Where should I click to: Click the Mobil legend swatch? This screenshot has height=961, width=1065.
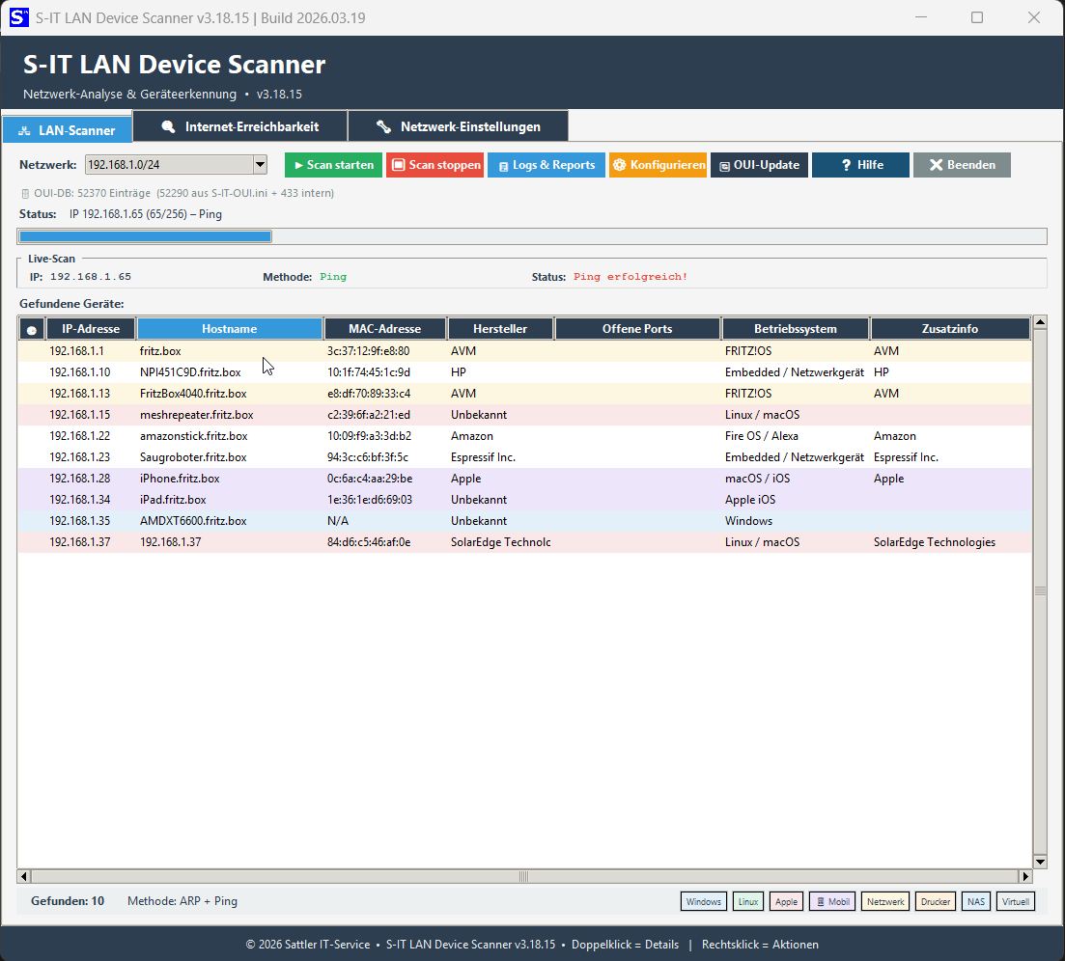832,901
